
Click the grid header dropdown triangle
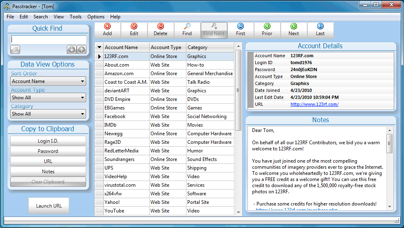tap(99, 47)
